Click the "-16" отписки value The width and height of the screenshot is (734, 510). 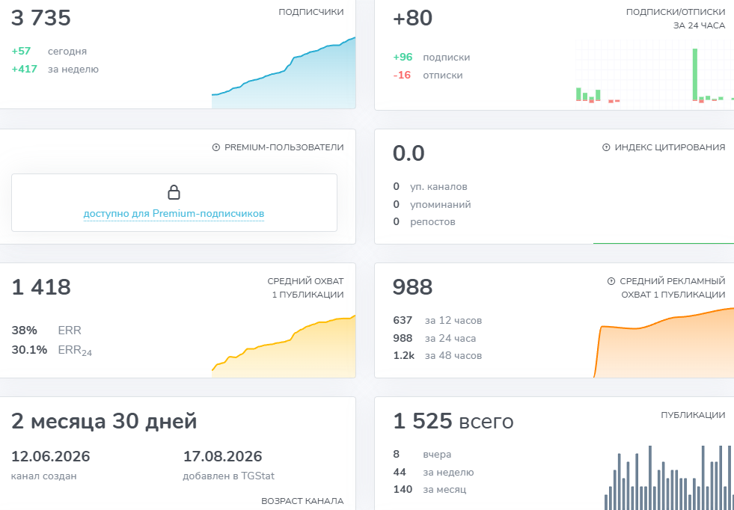(x=402, y=76)
